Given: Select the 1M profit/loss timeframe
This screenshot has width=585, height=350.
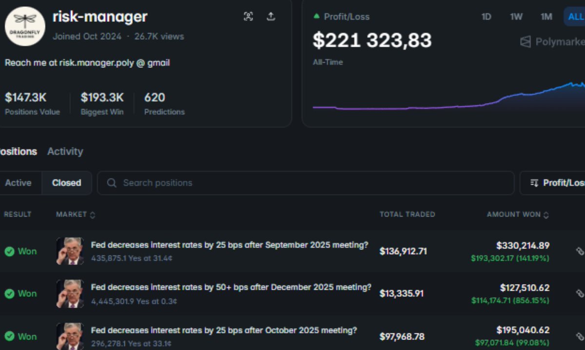Looking at the screenshot, I should [546, 17].
